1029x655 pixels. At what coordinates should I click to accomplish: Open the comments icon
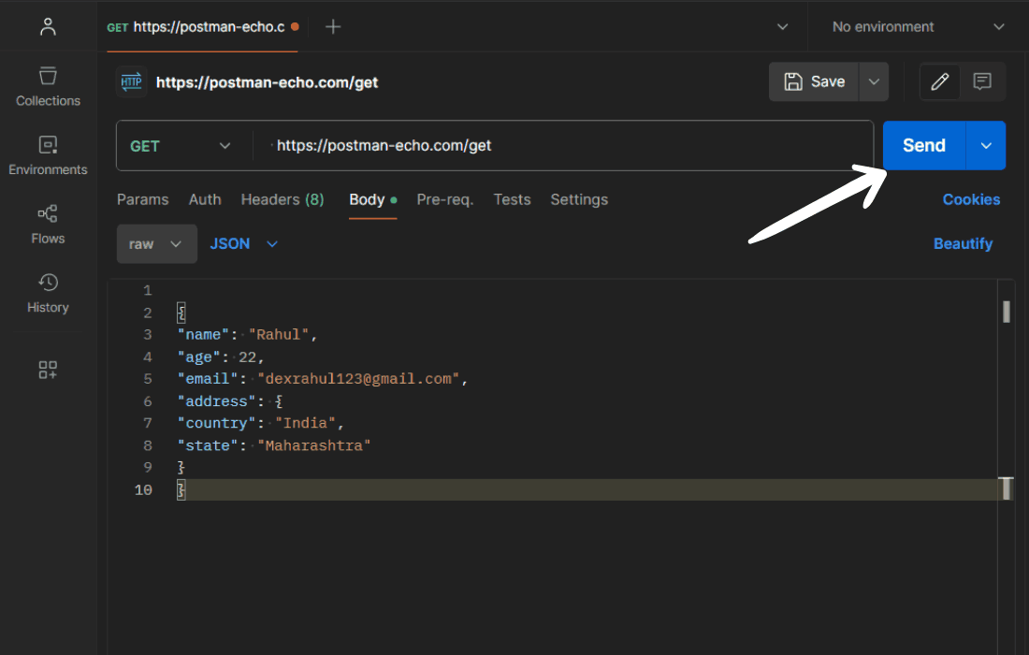(x=982, y=81)
